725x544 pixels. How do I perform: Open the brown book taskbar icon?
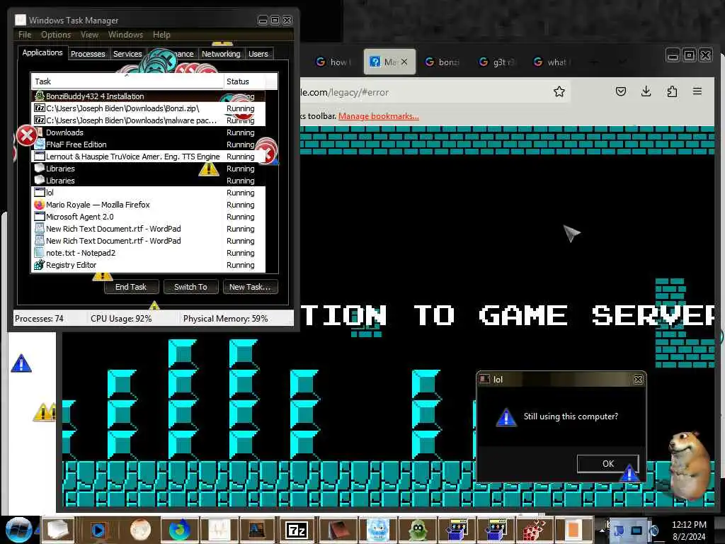click(x=338, y=530)
